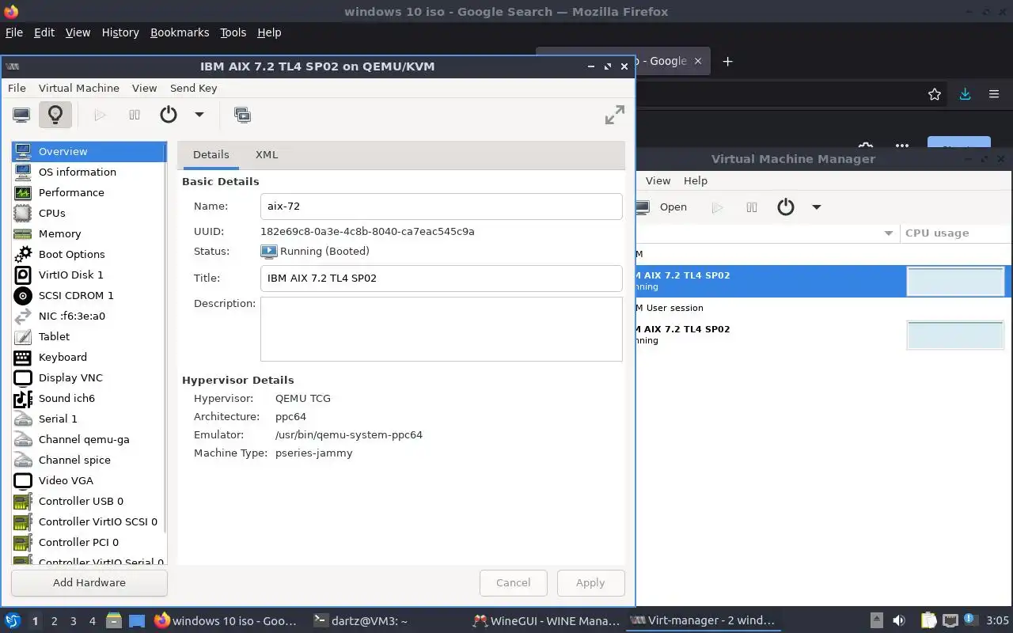Select Overview in hardware list
Screen dimensions: 1013x633
pyautogui.click(x=89, y=151)
